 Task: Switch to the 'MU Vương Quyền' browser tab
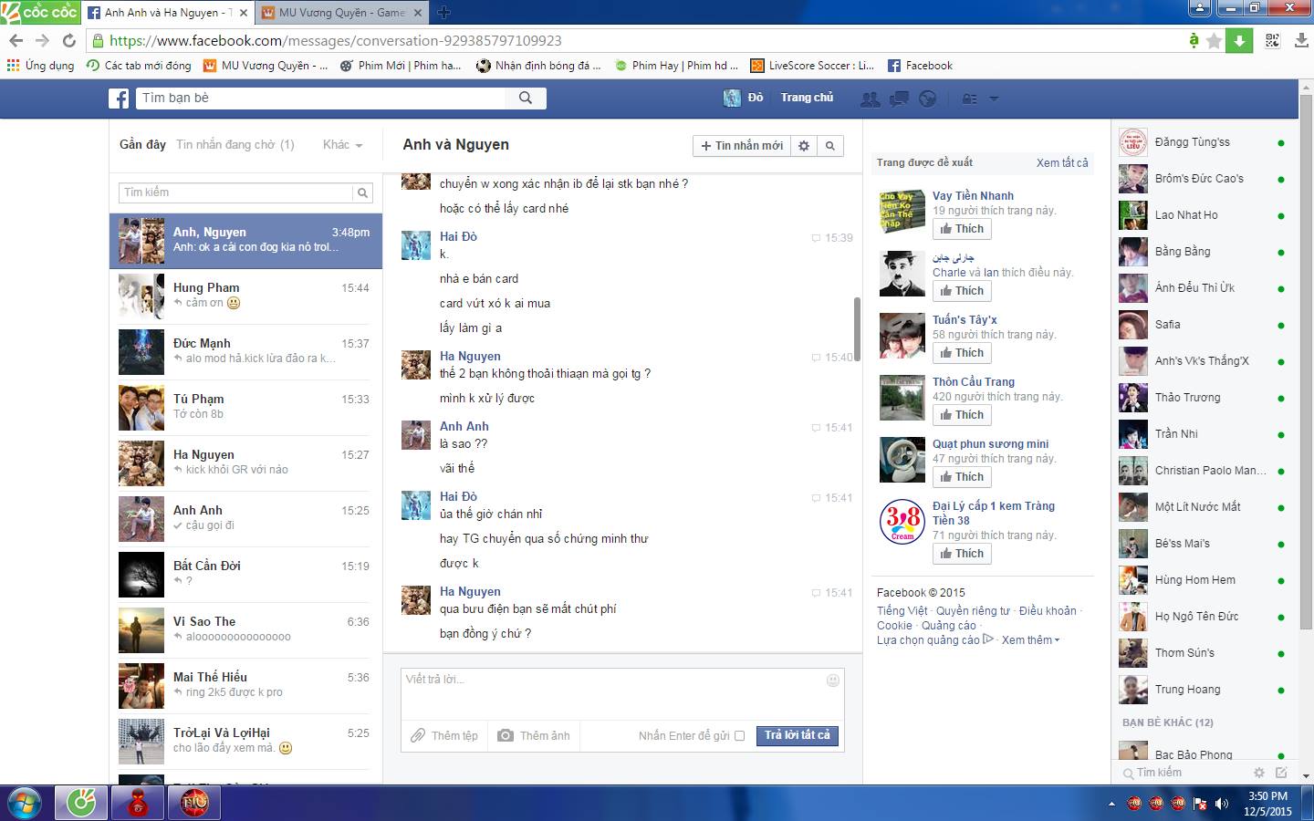[341, 13]
